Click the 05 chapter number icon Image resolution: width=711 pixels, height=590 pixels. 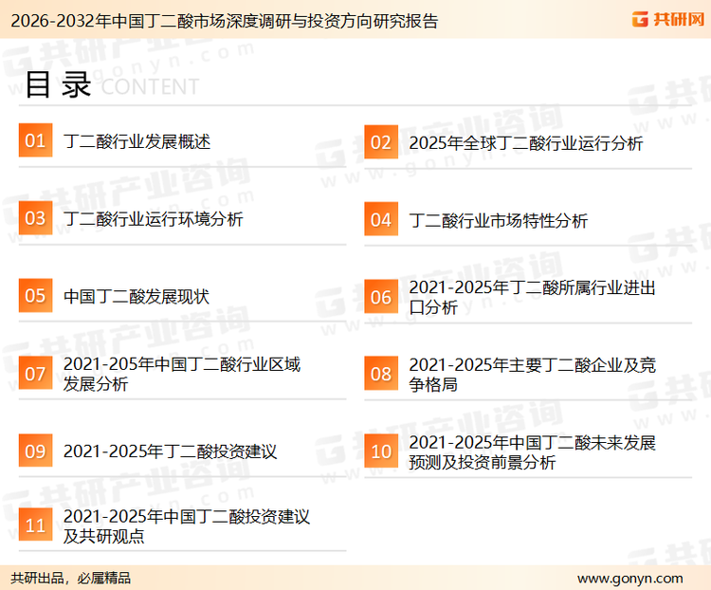pos(35,296)
